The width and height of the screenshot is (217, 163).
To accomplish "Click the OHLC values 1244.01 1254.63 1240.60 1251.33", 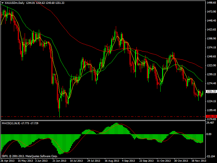I will point(45,3).
